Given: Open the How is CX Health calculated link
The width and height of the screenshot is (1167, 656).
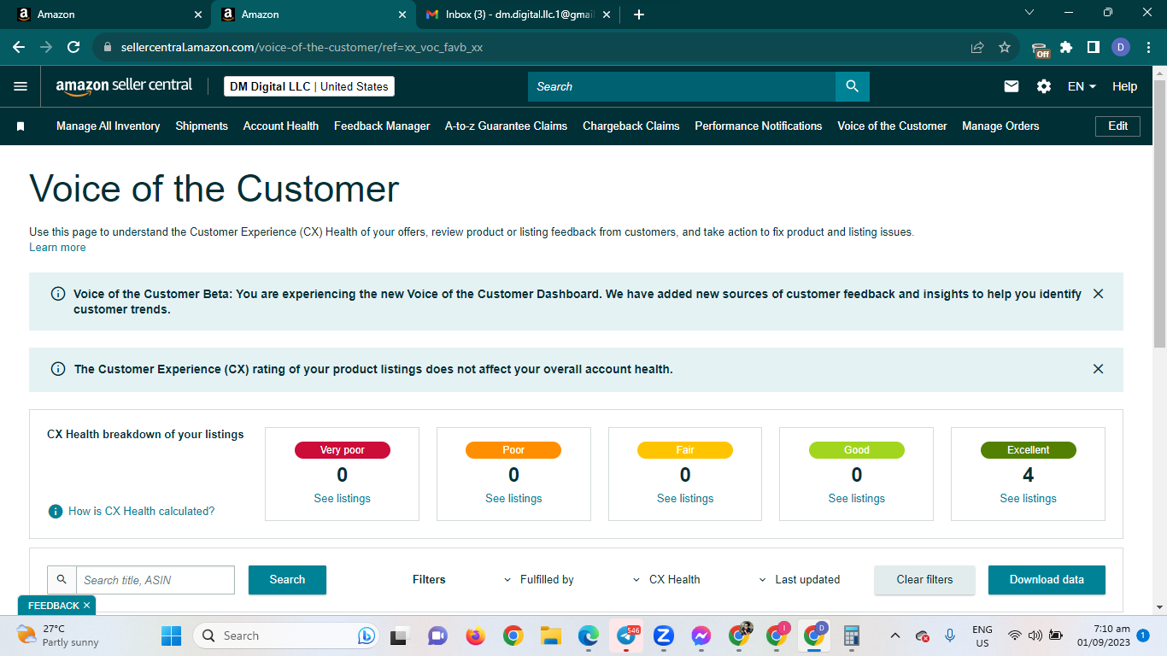Looking at the screenshot, I should (x=142, y=512).
